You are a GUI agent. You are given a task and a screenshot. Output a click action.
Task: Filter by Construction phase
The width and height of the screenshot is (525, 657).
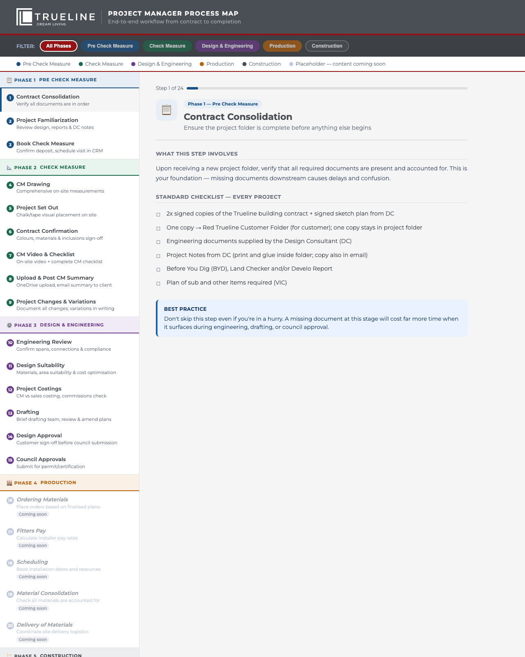(x=327, y=46)
